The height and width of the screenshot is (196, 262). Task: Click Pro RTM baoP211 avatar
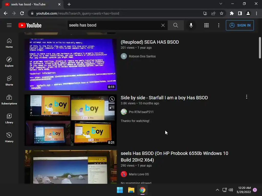point(124,112)
